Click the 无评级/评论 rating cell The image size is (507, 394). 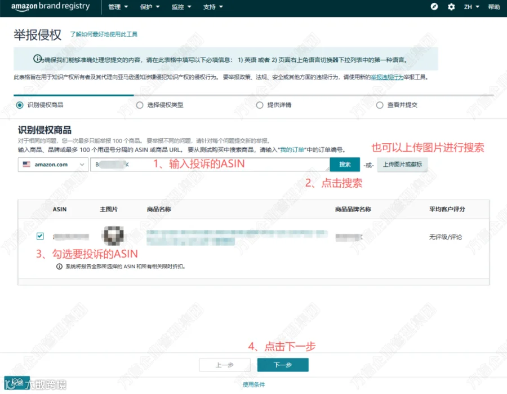coord(445,237)
